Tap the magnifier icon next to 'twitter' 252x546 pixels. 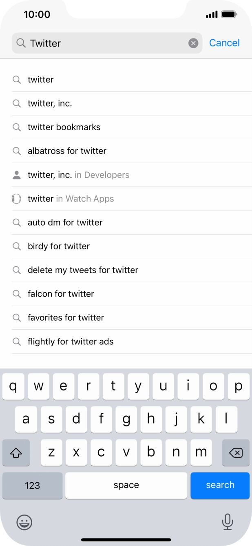(17, 80)
